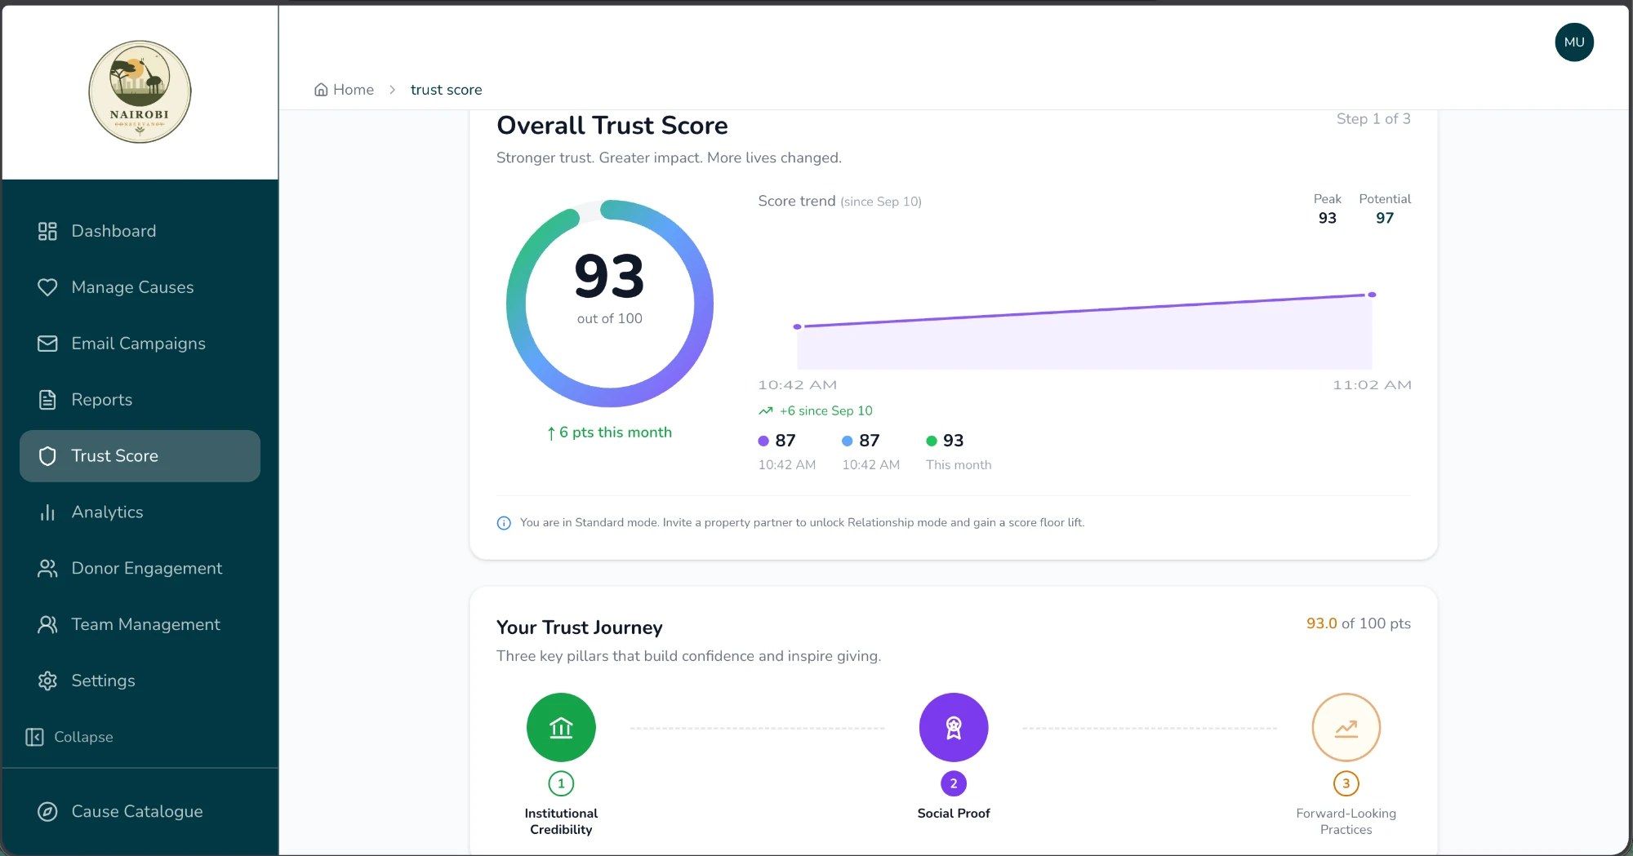The width and height of the screenshot is (1633, 856).
Task: Open Analytics in the sidebar
Action: pyautogui.click(x=140, y=512)
